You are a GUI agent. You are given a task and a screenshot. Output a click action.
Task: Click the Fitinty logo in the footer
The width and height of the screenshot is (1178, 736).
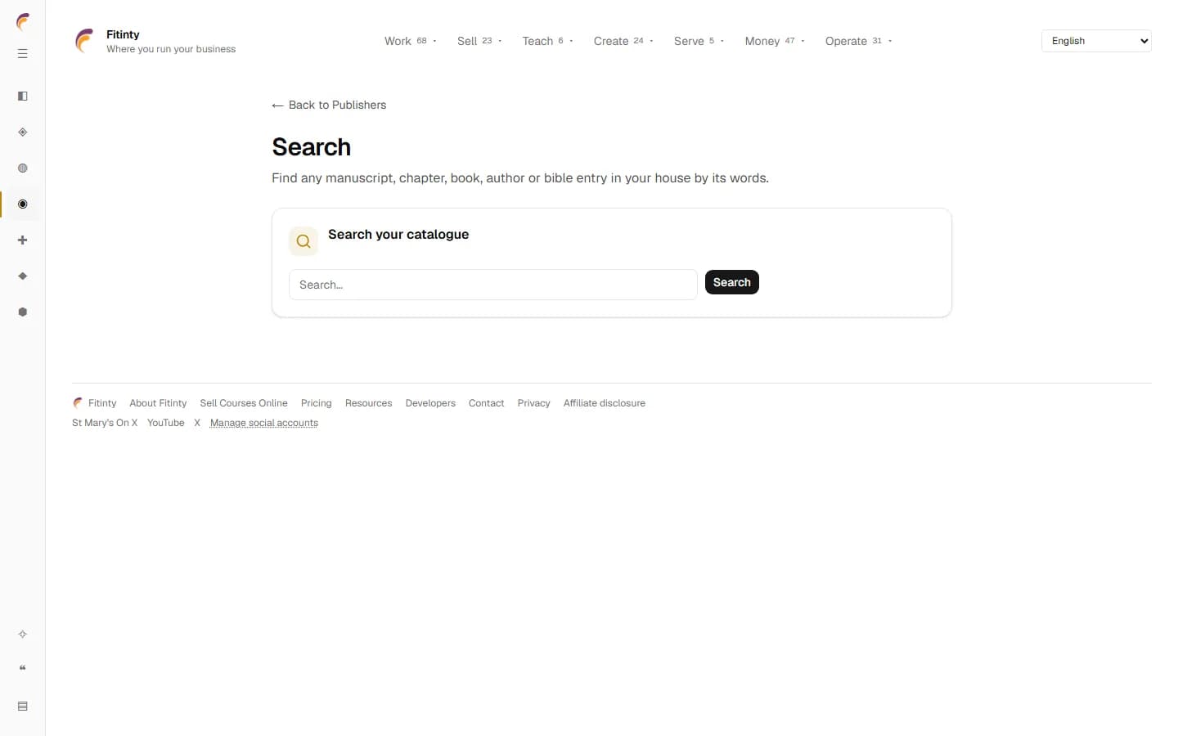pos(78,403)
